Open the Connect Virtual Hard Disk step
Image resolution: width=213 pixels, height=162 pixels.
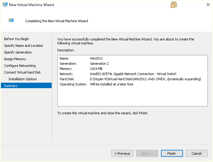point(22,72)
